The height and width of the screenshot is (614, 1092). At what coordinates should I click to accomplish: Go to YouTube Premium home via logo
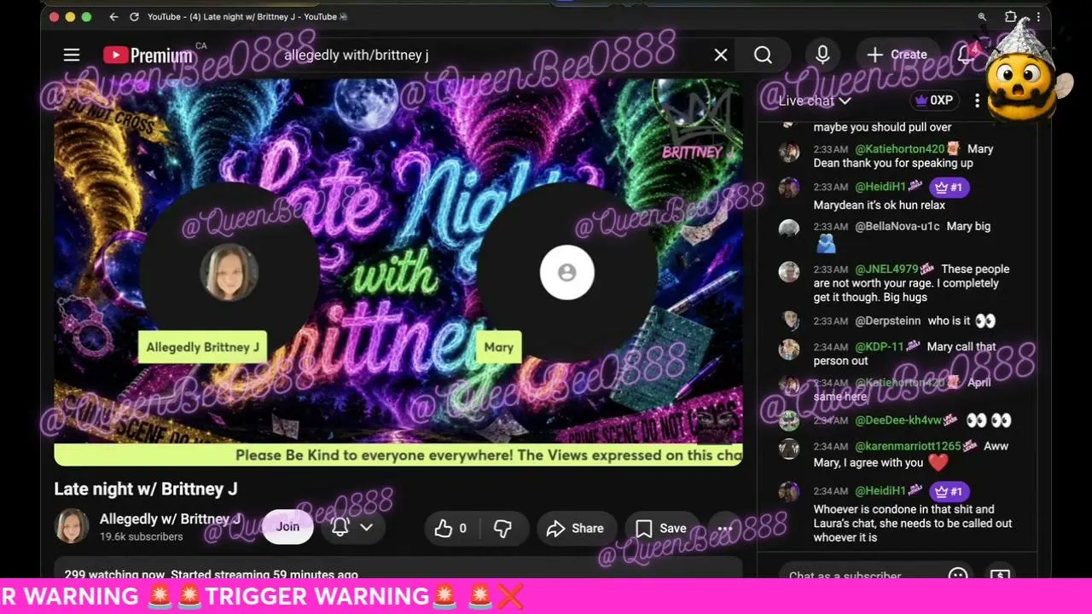pyautogui.click(x=148, y=55)
